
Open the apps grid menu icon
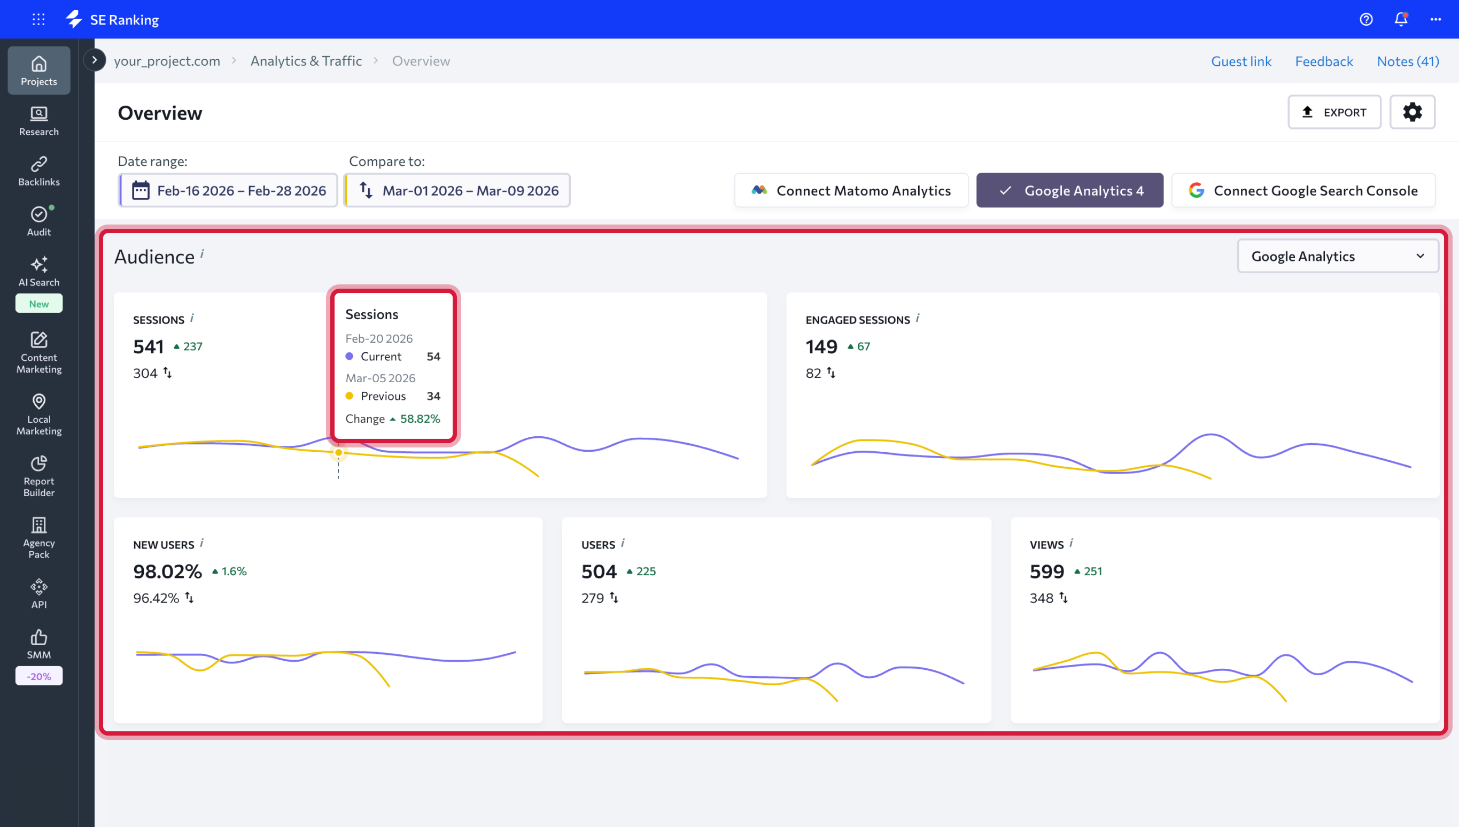(x=38, y=19)
